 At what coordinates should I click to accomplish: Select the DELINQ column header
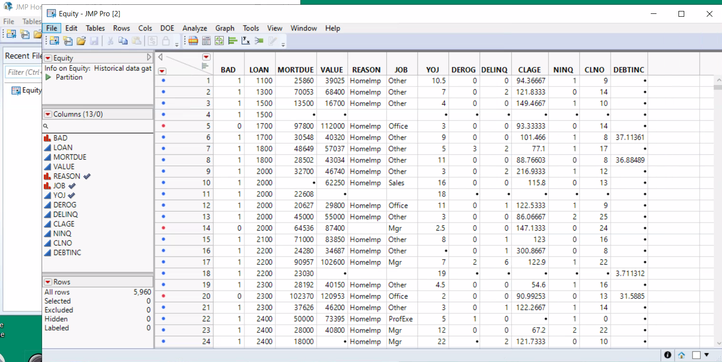point(494,70)
